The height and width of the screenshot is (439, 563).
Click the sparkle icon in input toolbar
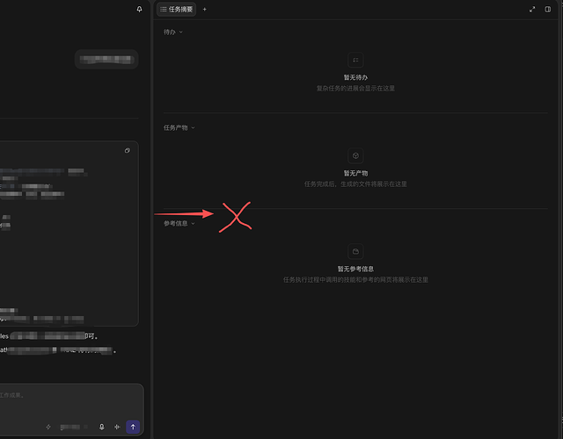click(48, 427)
